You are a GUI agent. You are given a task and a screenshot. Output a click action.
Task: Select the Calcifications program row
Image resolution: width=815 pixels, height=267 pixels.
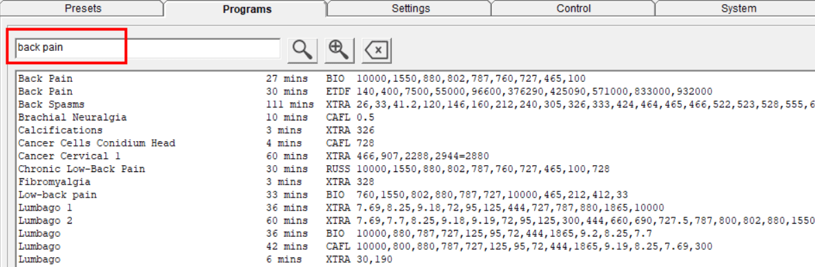click(x=415, y=130)
